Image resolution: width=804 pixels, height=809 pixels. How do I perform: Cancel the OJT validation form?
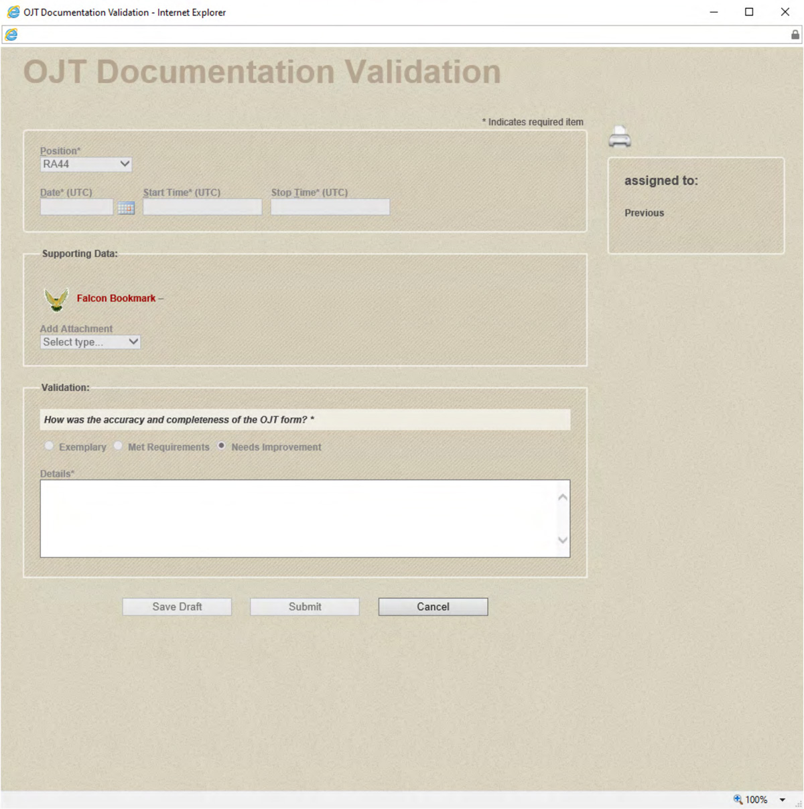coord(433,607)
